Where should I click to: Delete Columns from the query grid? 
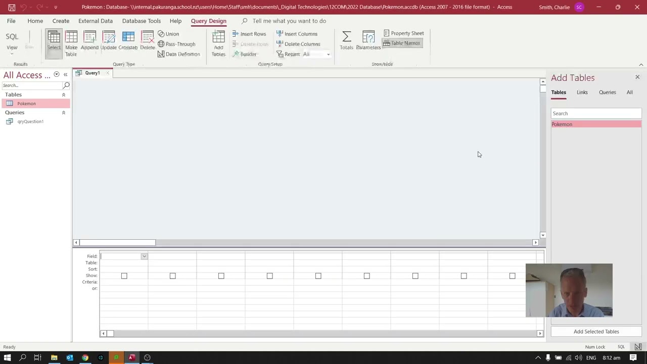point(298,44)
